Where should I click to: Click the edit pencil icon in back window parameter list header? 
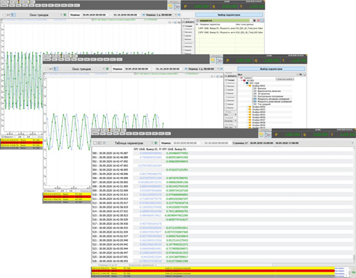[x=262, y=20]
